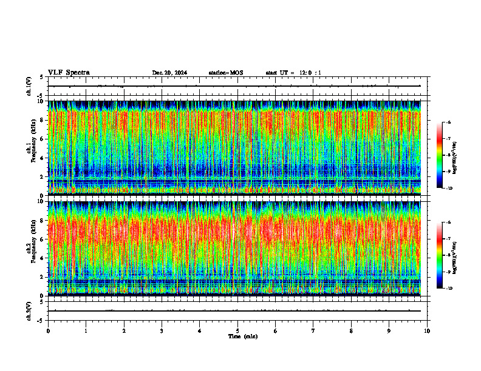Click the ch.2 spectrogram color scale bar

tap(439, 255)
